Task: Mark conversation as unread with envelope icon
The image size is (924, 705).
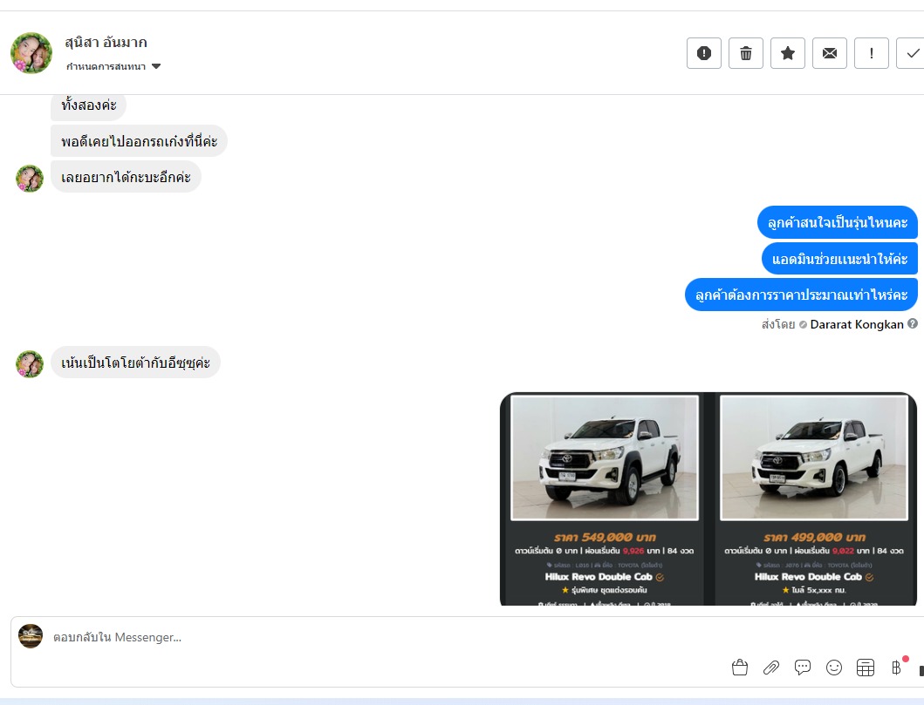Action: pos(830,53)
